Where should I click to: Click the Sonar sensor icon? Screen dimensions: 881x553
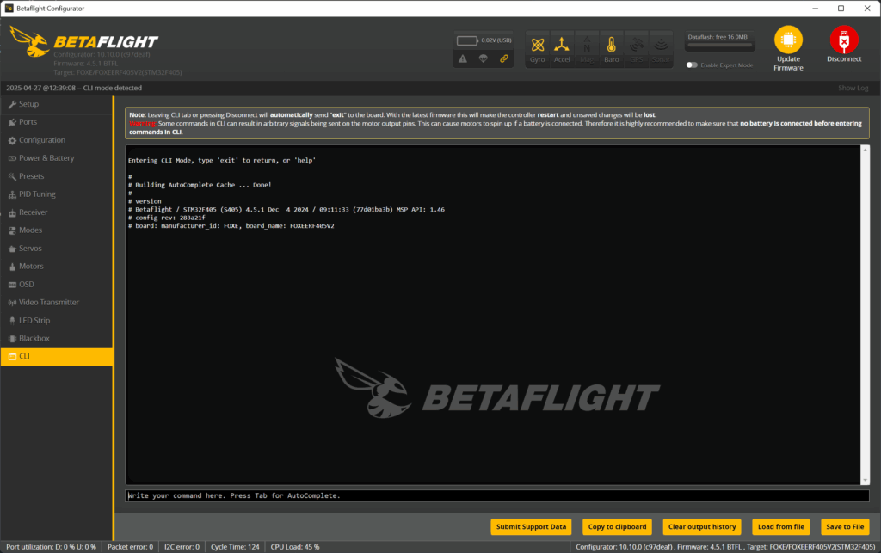click(661, 45)
